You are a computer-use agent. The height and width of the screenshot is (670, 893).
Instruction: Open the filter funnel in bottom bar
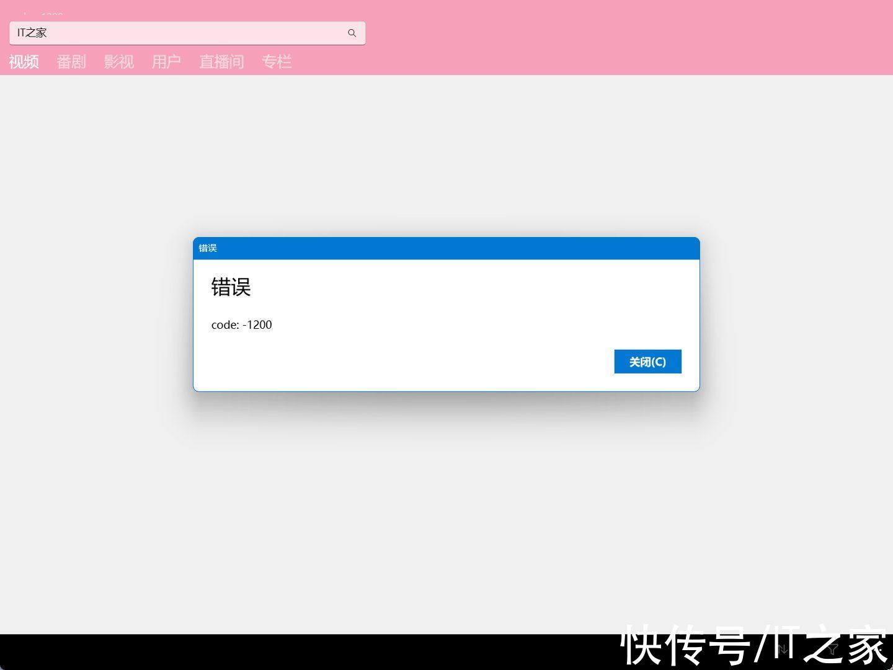pos(832,650)
